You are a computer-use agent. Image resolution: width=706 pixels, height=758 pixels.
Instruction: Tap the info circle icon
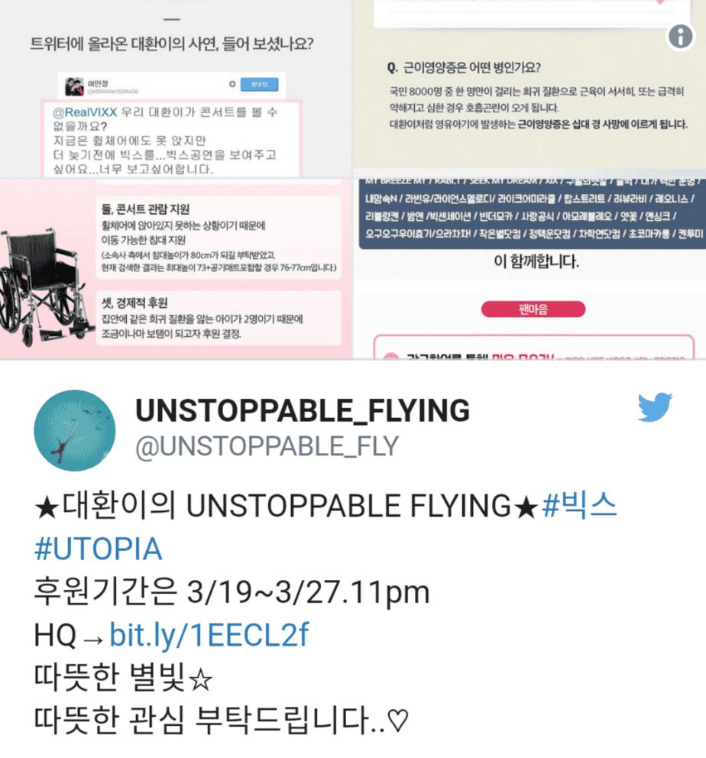(x=680, y=36)
